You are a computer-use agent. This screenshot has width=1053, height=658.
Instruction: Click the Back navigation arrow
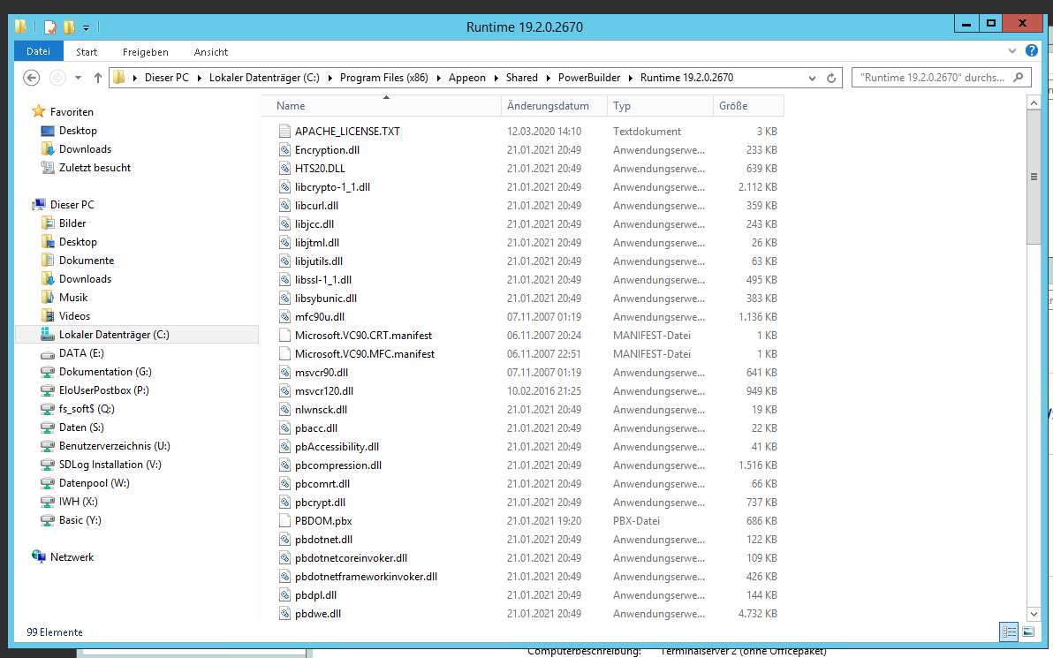pos(32,78)
